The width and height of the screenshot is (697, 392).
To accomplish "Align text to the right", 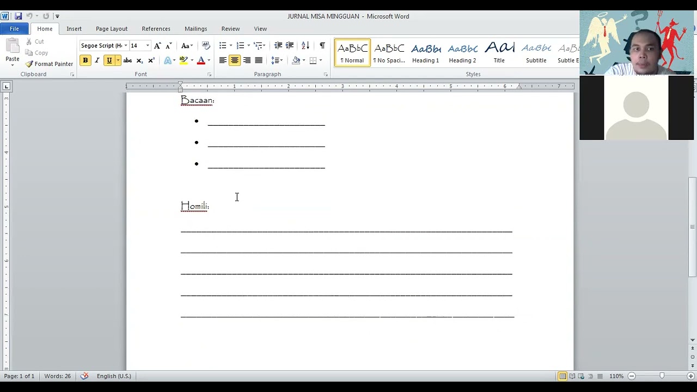I will (247, 60).
